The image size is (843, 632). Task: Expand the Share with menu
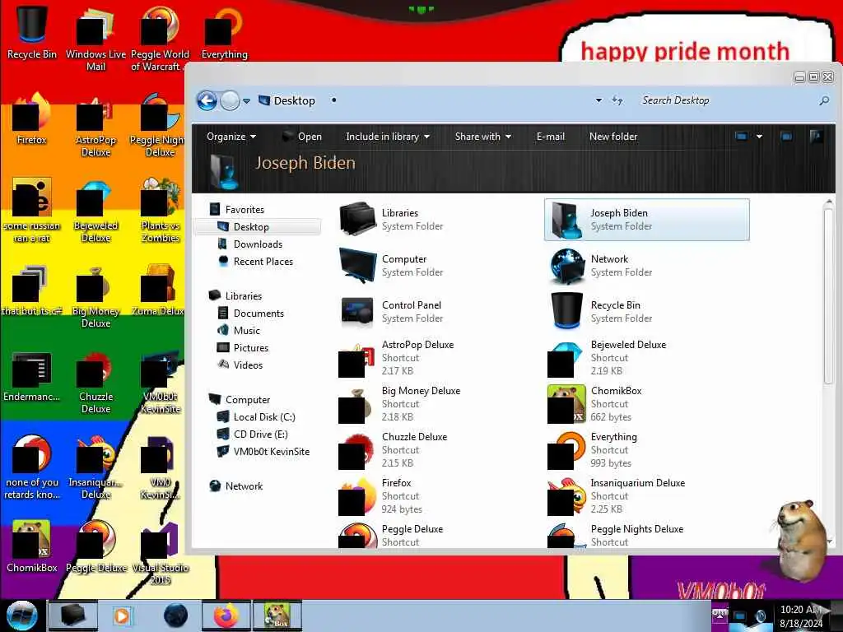[x=482, y=137]
